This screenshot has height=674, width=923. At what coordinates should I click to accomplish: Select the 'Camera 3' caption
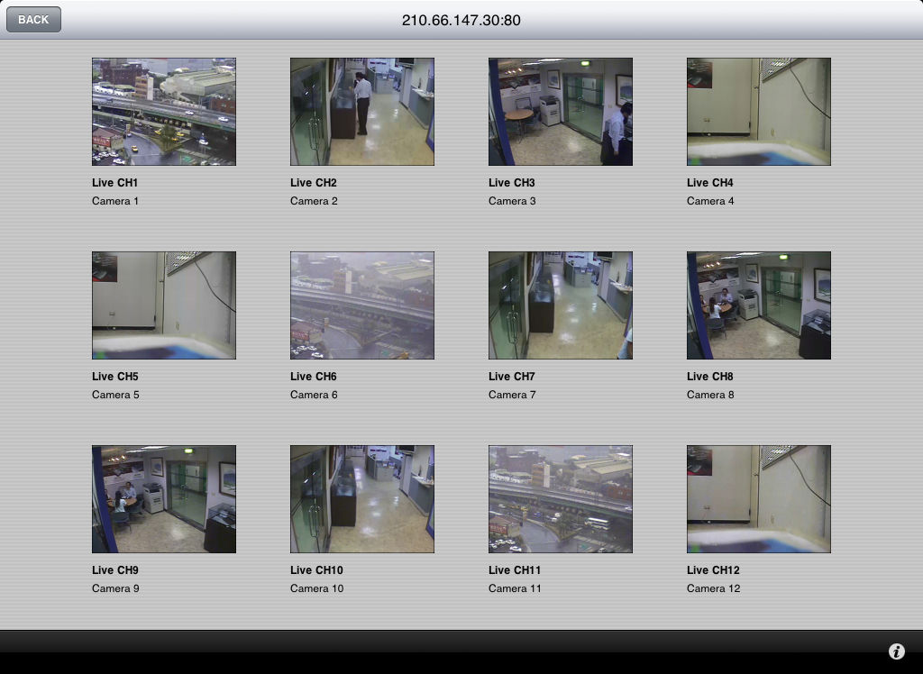point(512,201)
